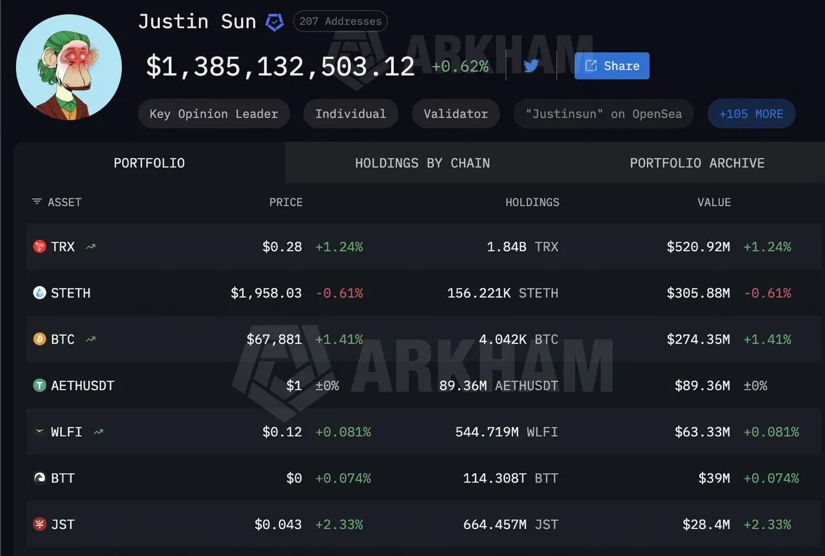Open the PORTFOLIO ARCHIVE tab
Screen dimensions: 825x556
697,163
